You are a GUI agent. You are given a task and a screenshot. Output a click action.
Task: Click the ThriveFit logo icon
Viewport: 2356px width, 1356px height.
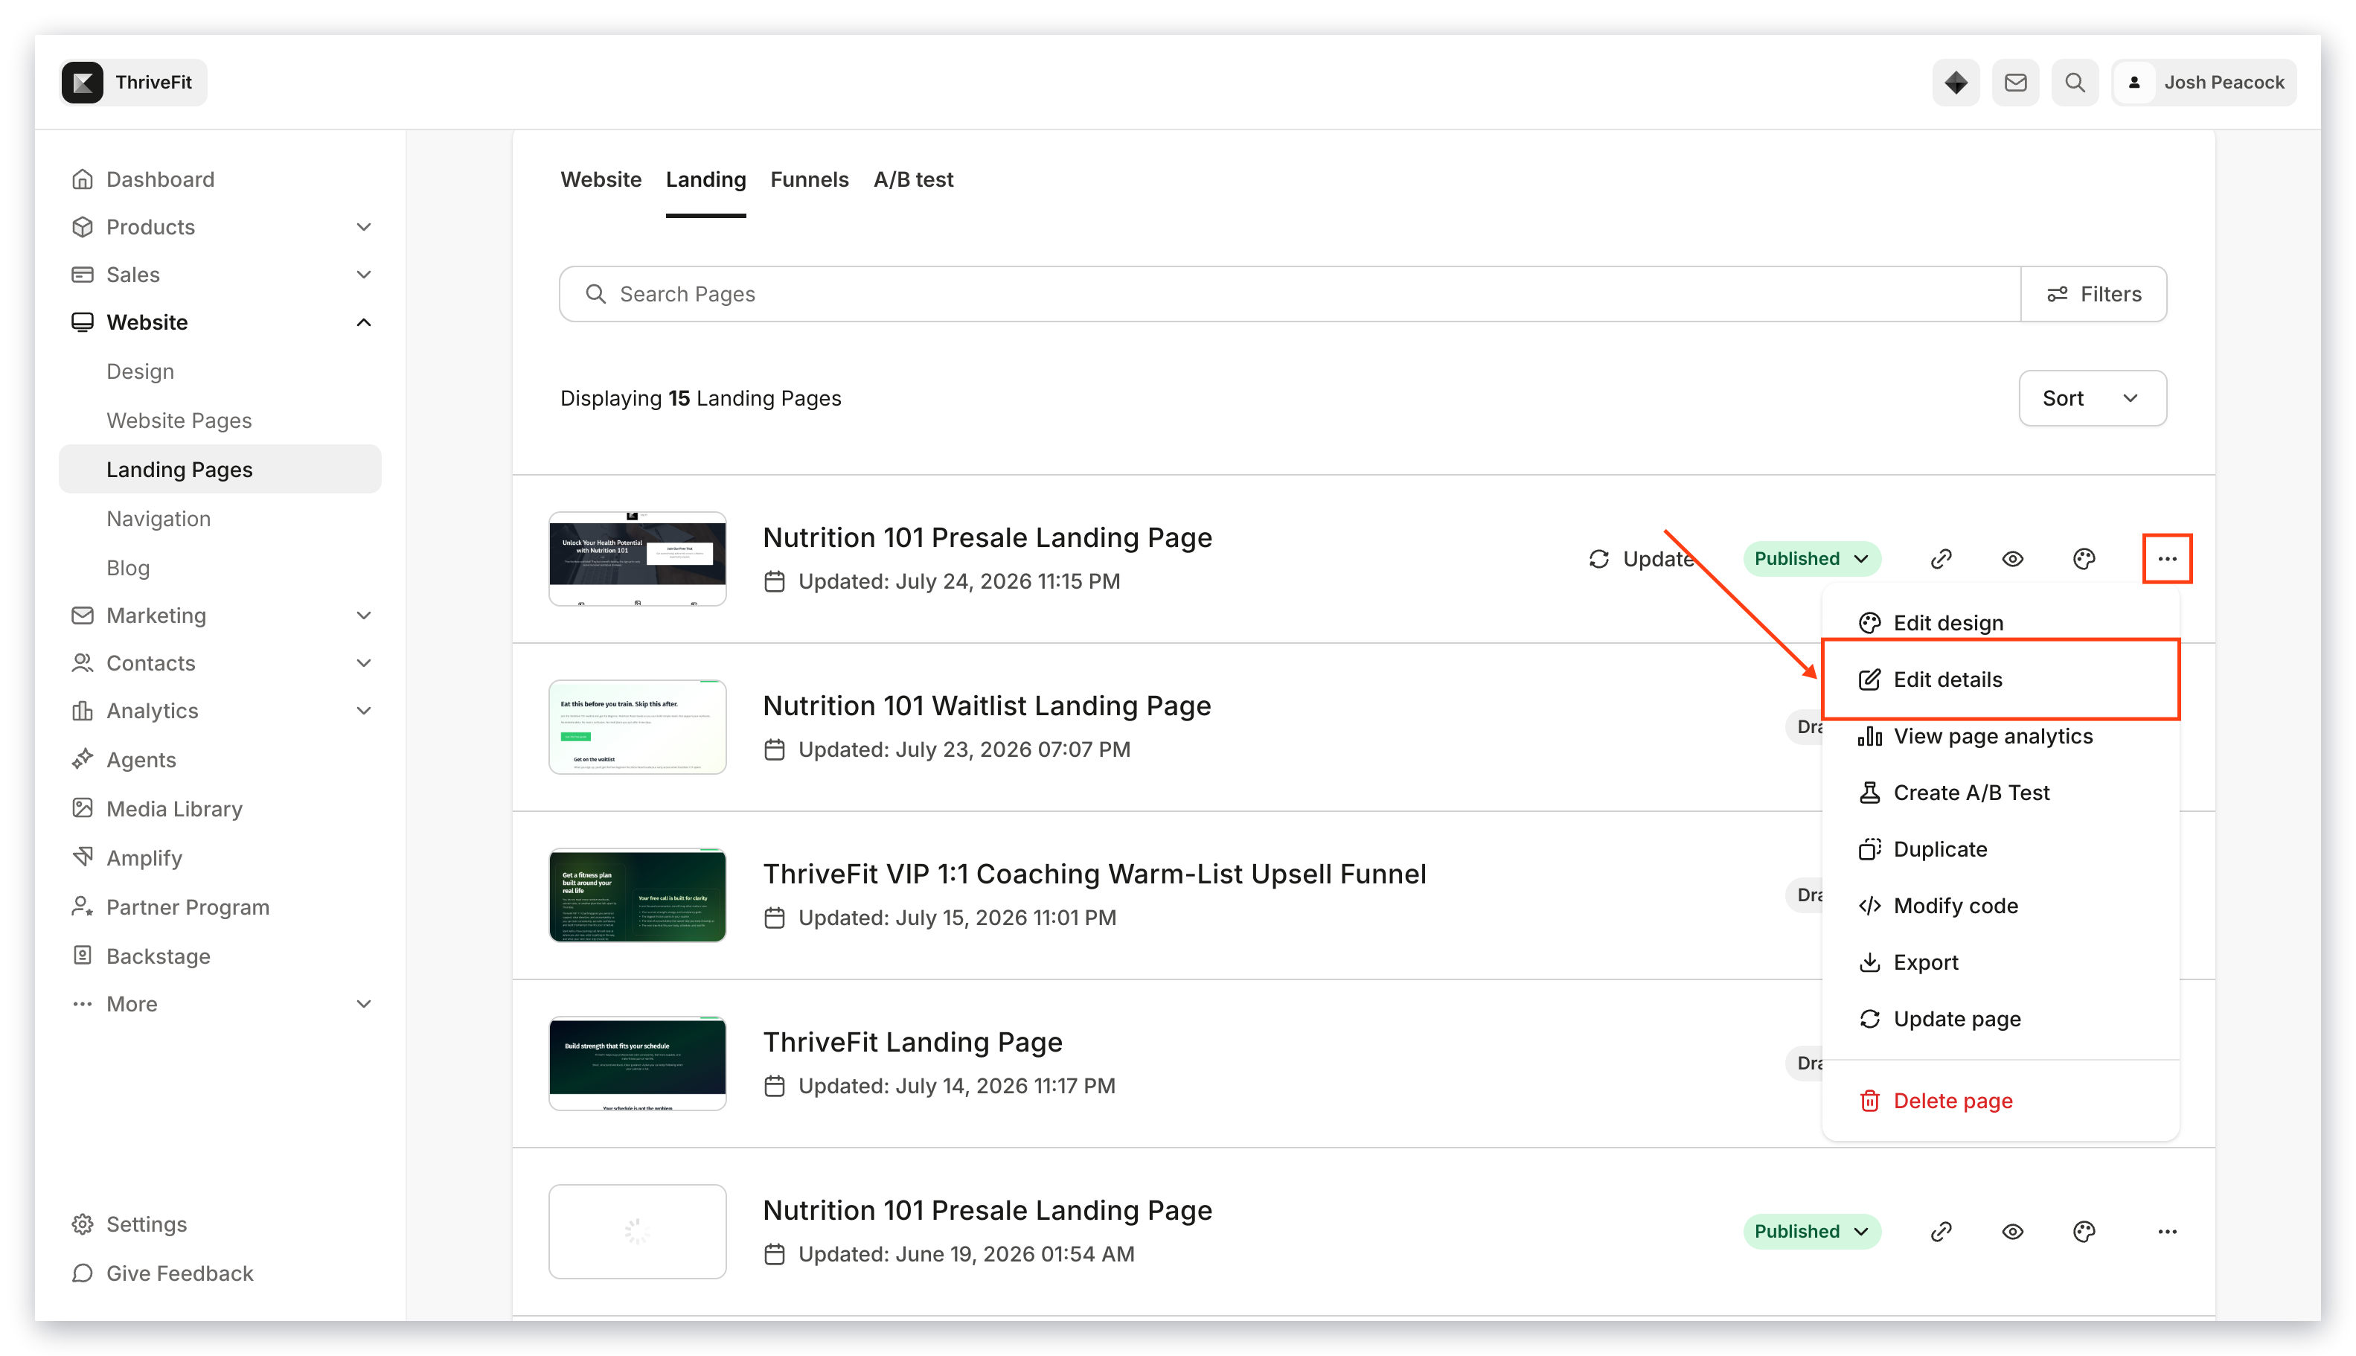click(82, 82)
